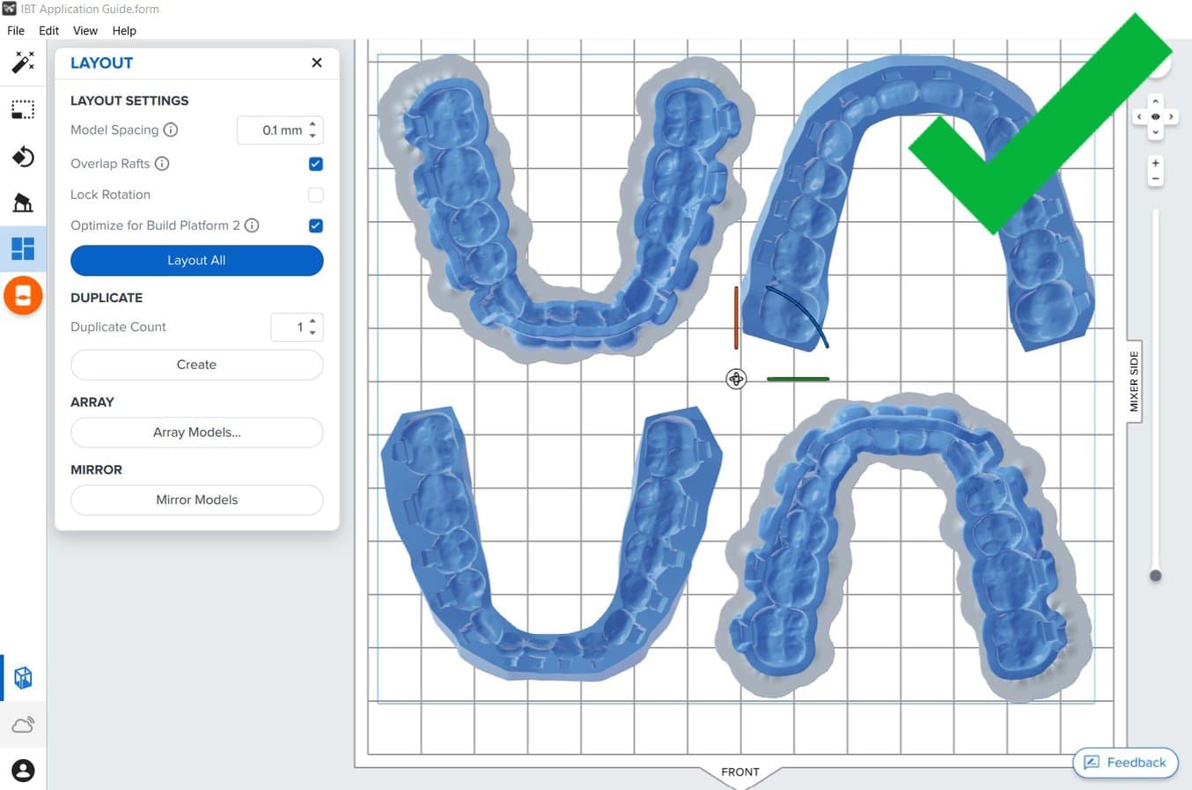
Task: Increase Model Spacing with up arrow
Action: tap(313, 124)
